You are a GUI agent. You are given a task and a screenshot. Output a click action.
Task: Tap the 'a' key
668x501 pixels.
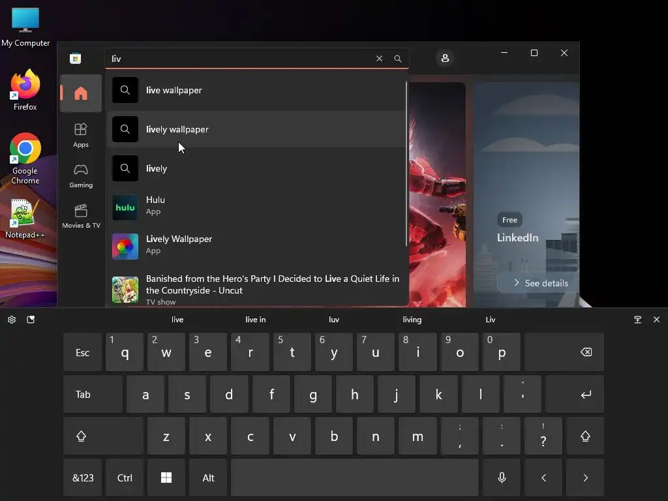pos(145,394)
